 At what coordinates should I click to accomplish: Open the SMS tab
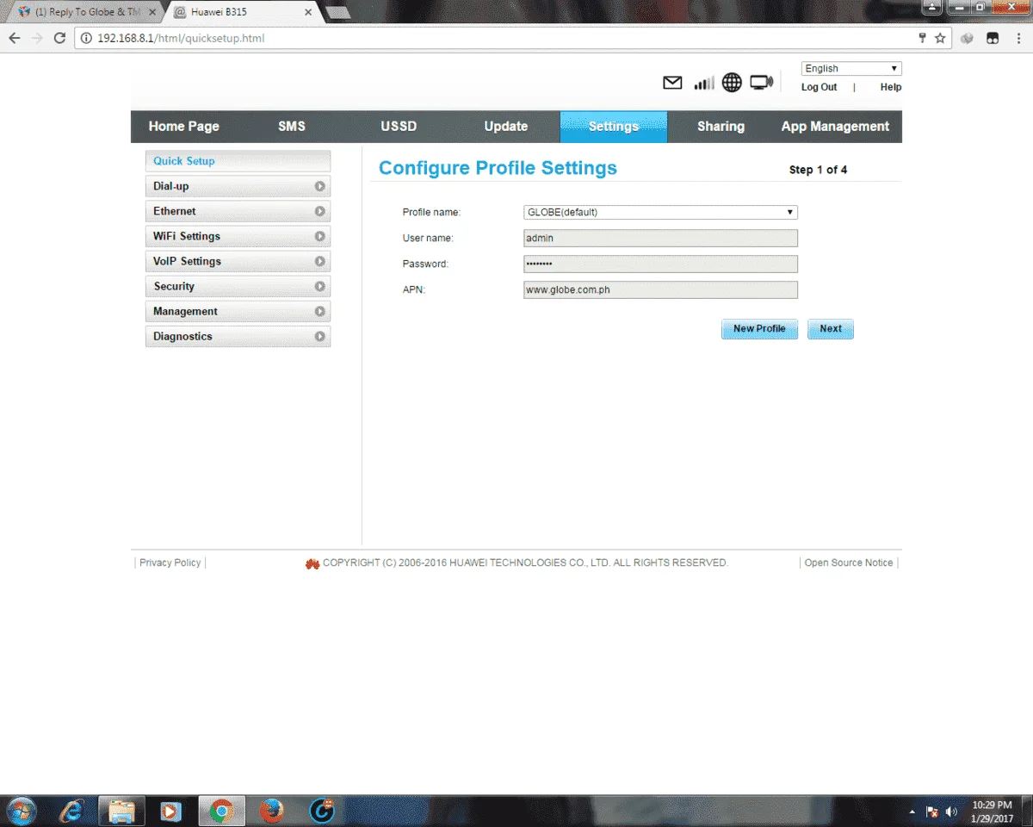pos(292,127)
